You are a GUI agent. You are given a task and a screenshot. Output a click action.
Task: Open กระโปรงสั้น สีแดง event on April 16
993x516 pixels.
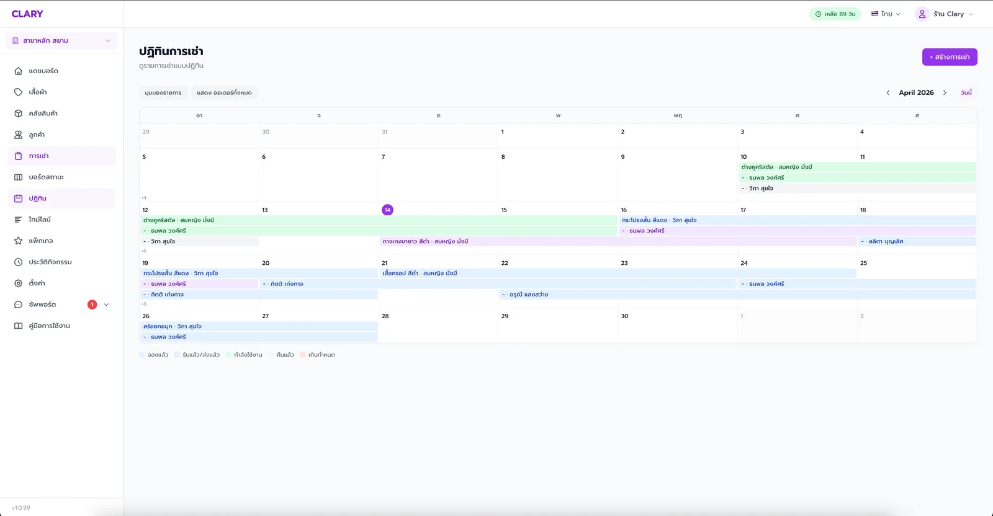pos(798,220)
